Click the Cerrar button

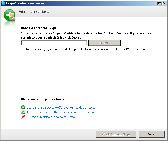152,134
